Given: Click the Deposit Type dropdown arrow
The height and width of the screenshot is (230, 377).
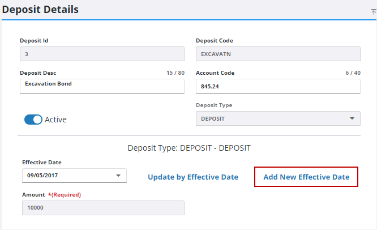Looking at the screenshot, I should [352, 118].
